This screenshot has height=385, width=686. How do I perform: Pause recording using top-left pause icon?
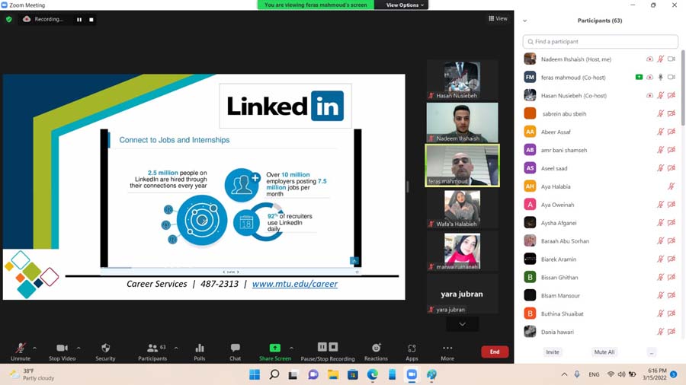[x=79, y=19]
